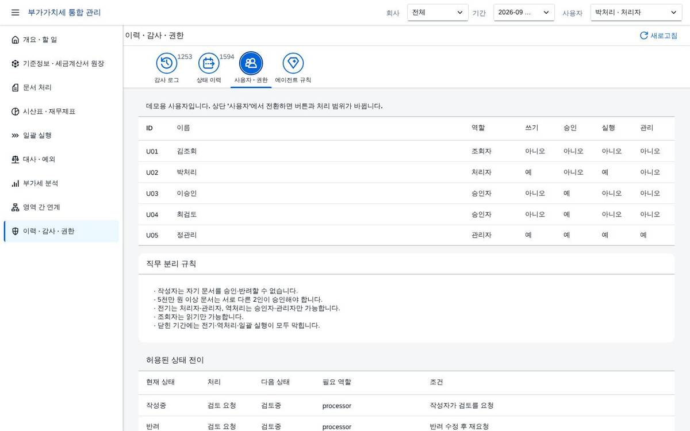Click the pie icon beside 시산표 · 재무제표
690x431 pixels.
tap(16, 111)
